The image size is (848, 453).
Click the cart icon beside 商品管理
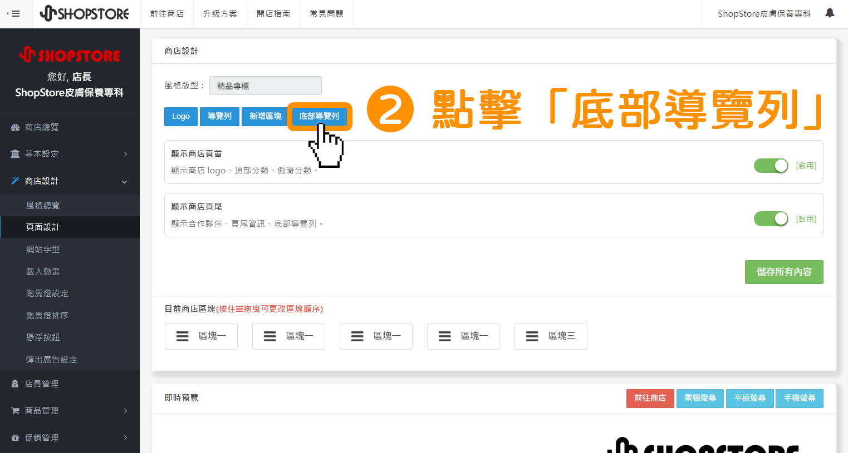tap(15, 411)
